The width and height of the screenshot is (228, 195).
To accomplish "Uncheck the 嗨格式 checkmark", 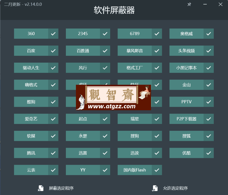I will tap(53, 85).
